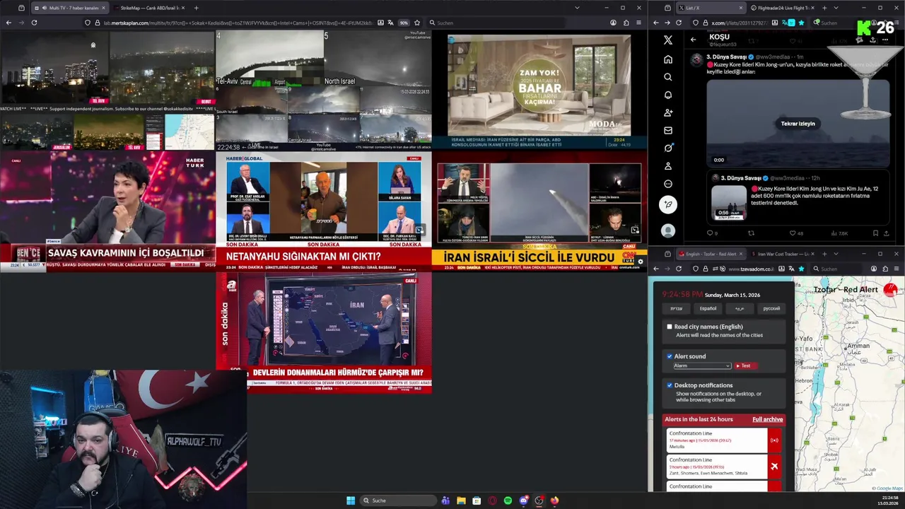
Task: Enable Read city names (English) checkbox
Action: tap(670, 327)
